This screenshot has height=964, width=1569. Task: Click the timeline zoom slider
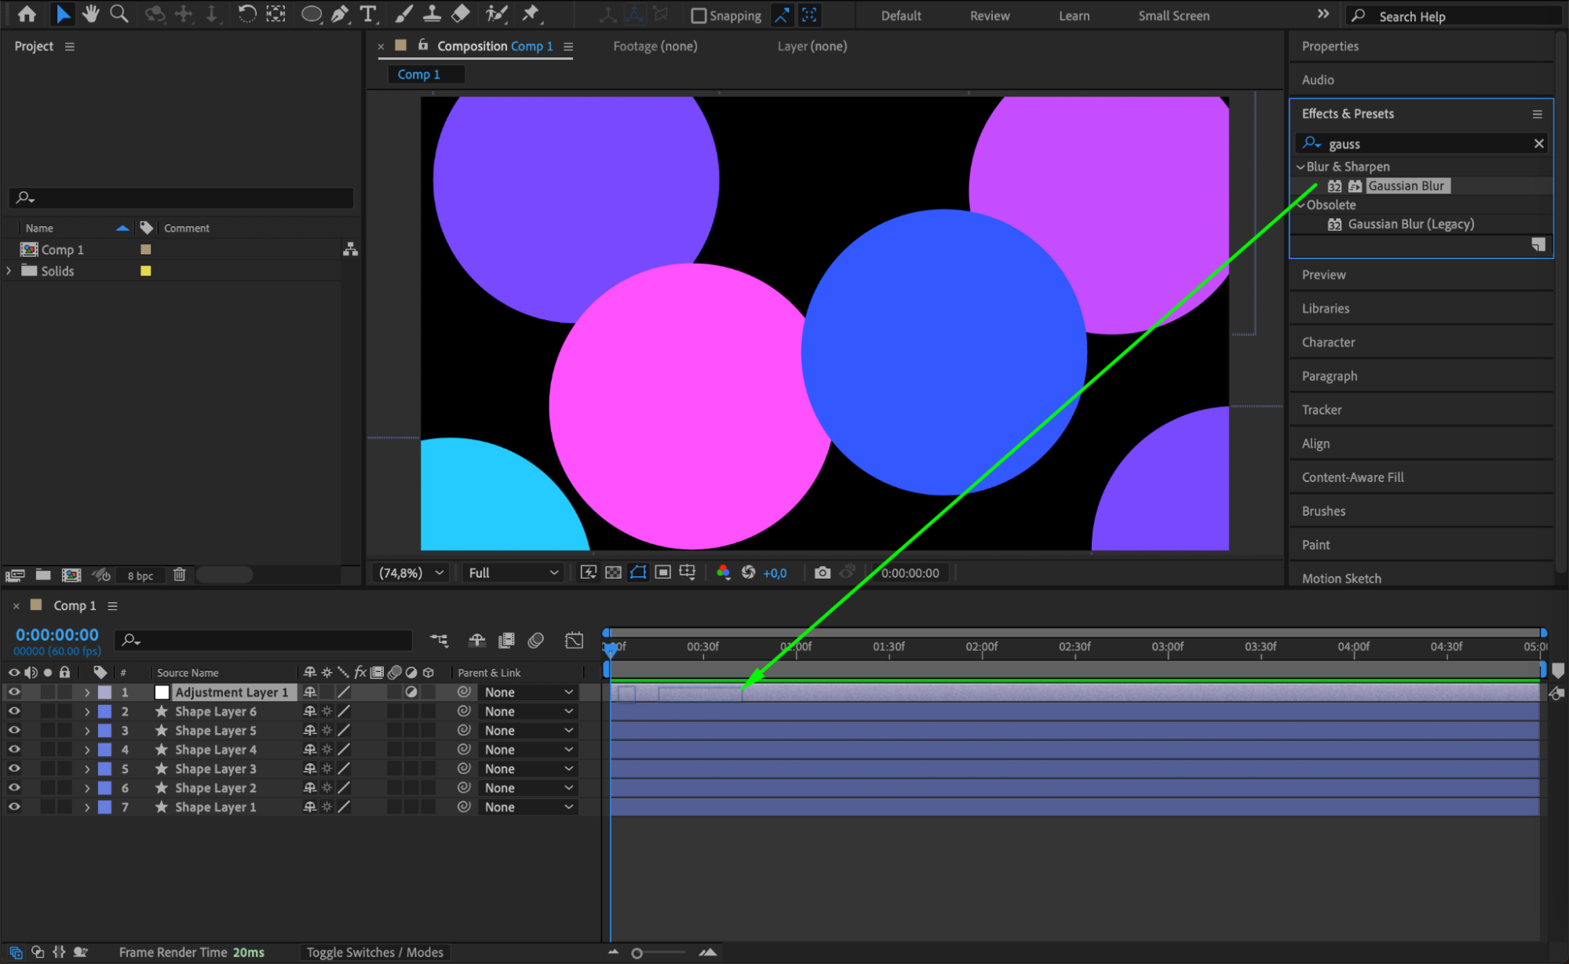637,952
